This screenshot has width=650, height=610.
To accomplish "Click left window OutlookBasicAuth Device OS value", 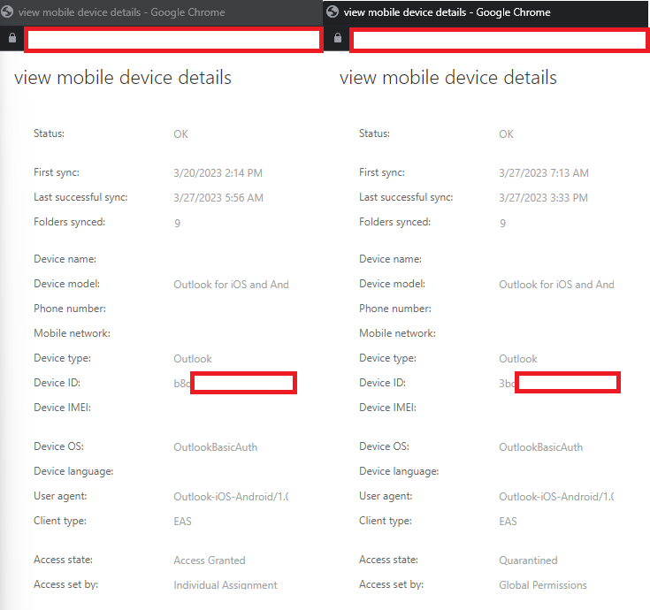I will pos(216,447).
